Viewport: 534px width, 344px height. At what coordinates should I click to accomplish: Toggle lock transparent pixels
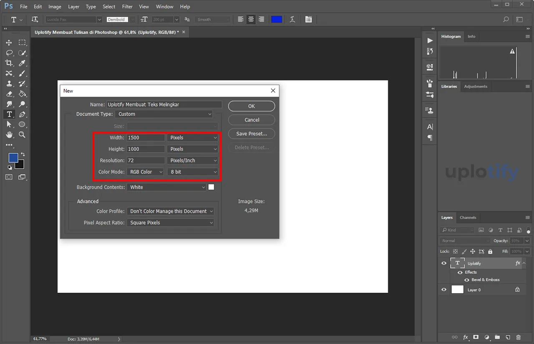coord(455,252)
